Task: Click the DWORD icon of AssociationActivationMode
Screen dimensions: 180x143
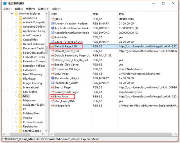Action: [x=53, y=33]
